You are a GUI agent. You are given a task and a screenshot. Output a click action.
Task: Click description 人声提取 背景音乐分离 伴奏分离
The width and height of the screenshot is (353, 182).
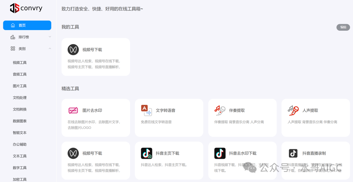312,122
